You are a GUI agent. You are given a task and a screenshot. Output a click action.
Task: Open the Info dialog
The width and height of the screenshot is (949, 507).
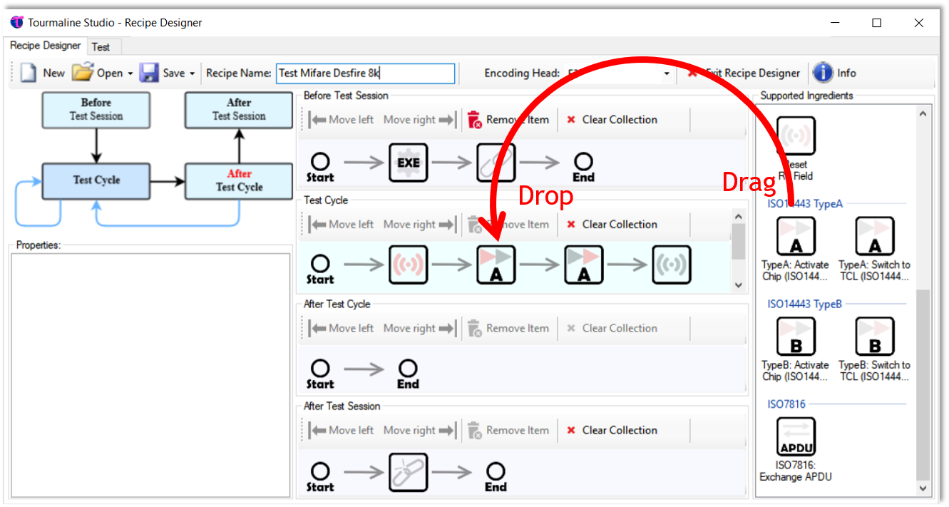pyautogui.click(x=835, y=73)
